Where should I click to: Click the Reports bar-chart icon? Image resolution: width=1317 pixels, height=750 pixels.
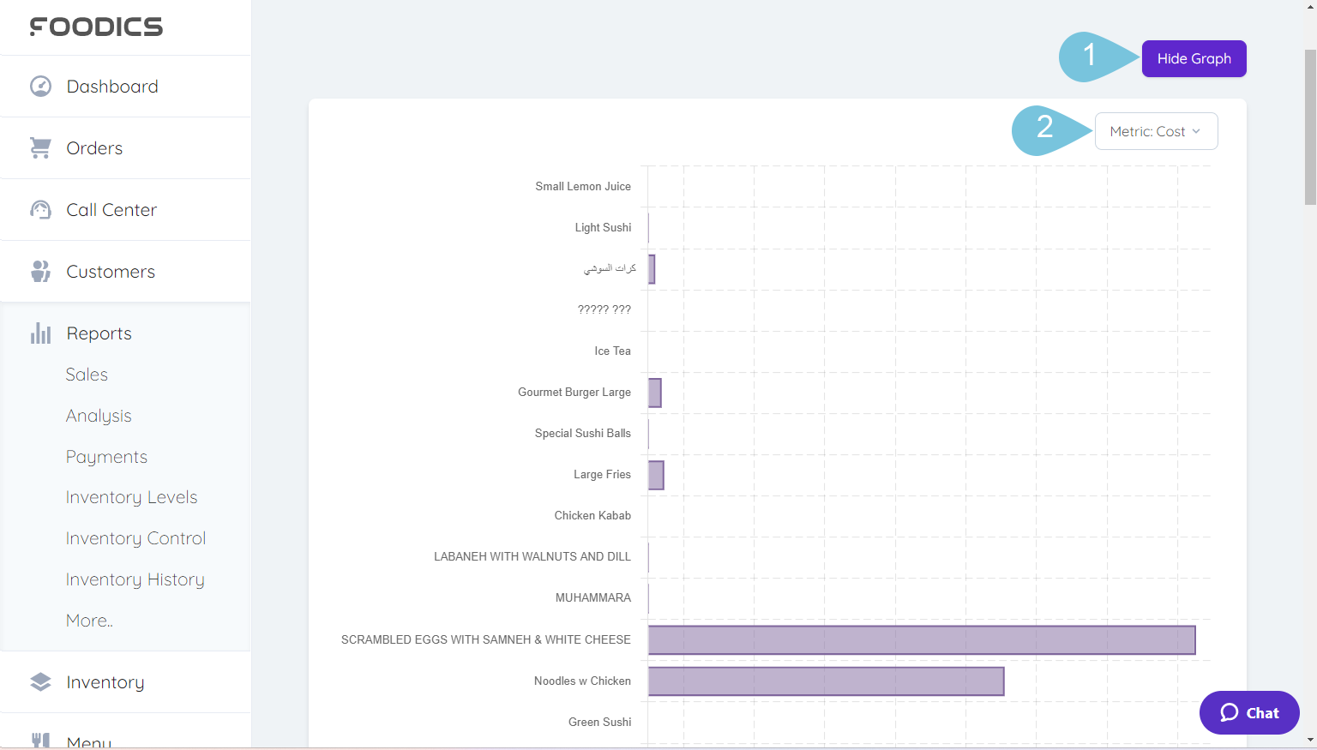pos(40,333)
